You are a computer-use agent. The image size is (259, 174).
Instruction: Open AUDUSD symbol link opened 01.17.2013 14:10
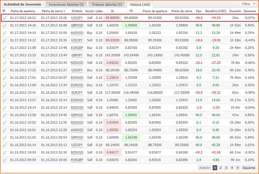[77, 33]
